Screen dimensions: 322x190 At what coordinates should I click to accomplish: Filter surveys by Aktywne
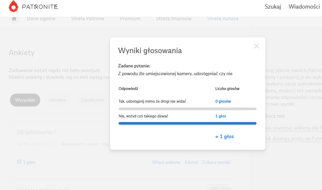click(x=58, y=100)
